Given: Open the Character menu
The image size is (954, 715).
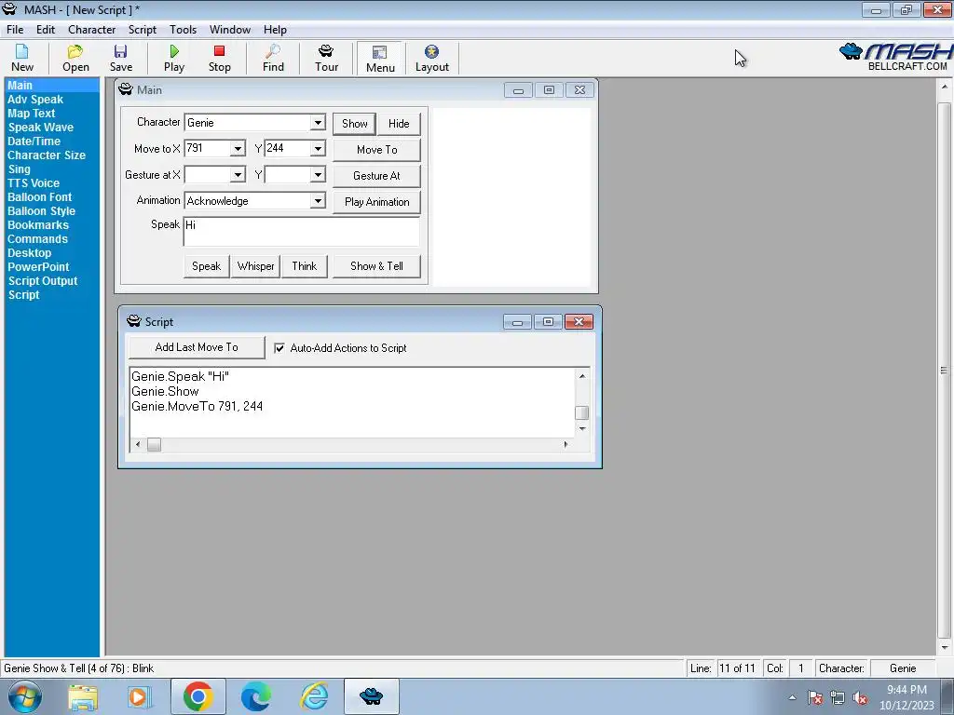Looking at the screenshot, I should (92, 29).
